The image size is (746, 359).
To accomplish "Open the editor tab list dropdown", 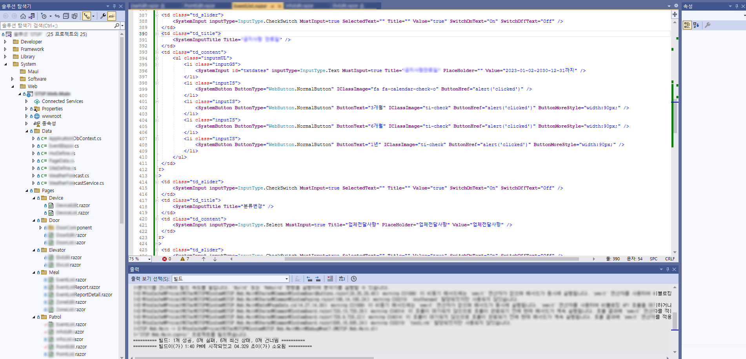I will click(x=669, y=6).
